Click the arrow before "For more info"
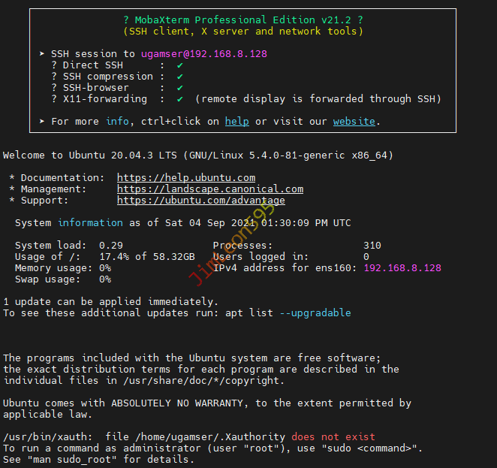Viewport: 497px width, 468px height. [x=42, y=121]
